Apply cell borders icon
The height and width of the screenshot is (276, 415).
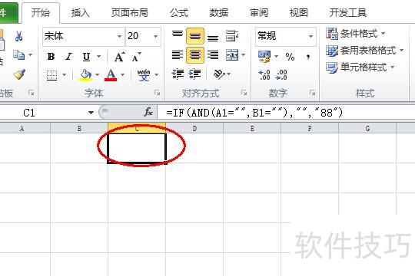point(52,75)
